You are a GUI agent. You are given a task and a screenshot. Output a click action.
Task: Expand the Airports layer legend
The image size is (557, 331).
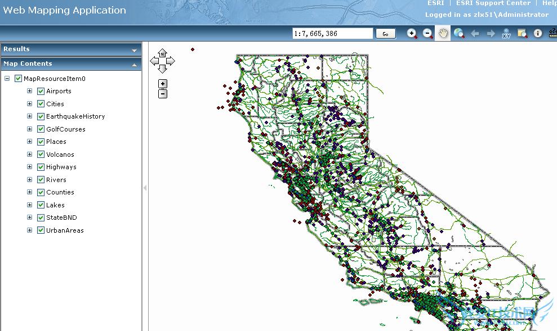coord(29,90)
